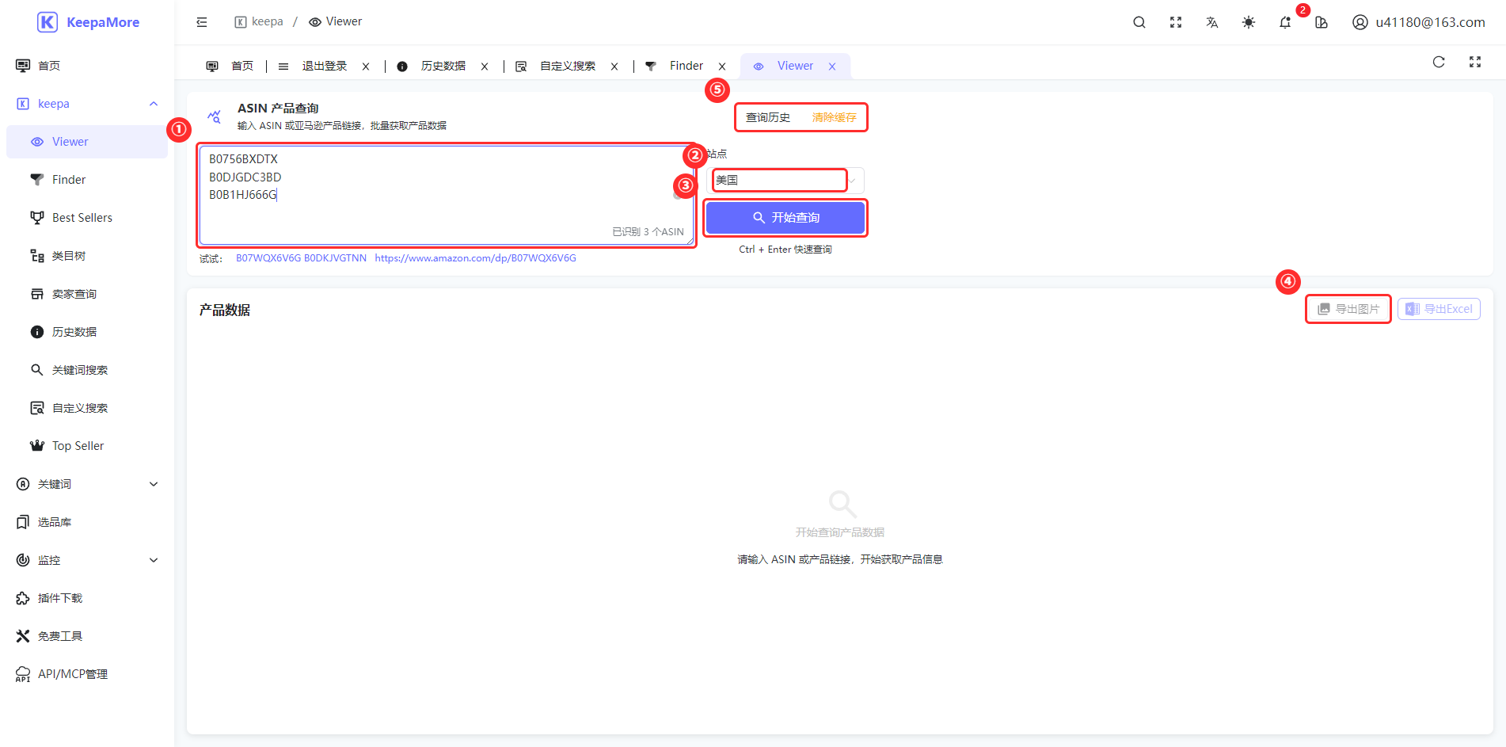
Task: Close the 退出登录 tab
Action: (x=366, y=67)
